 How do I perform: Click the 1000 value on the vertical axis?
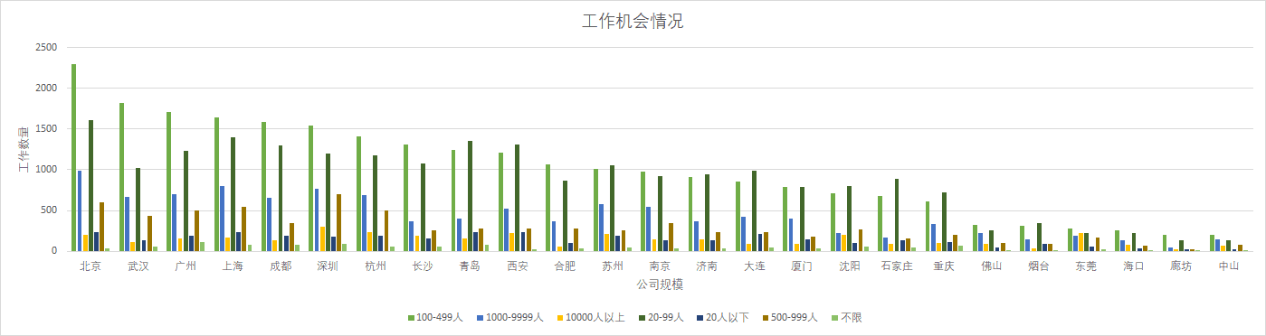[x=47, y=169]
